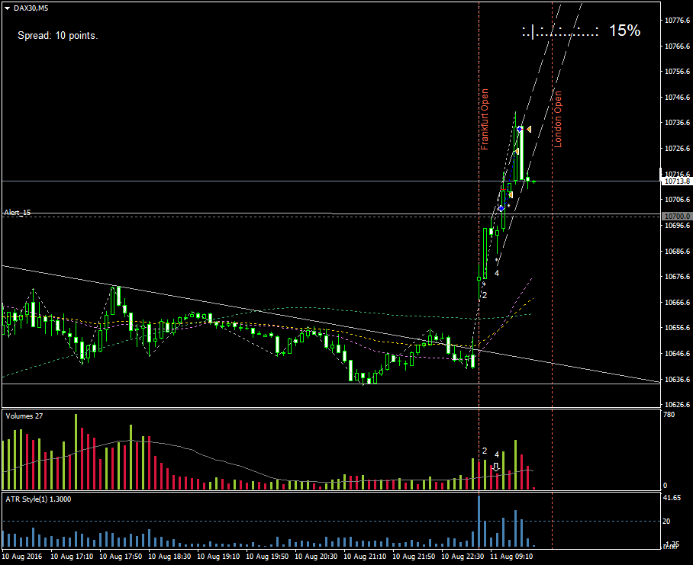Click the 15% indicator readout
Viewport: 693px width, 565px height.
pyautogui.click(x=624, y=30)
